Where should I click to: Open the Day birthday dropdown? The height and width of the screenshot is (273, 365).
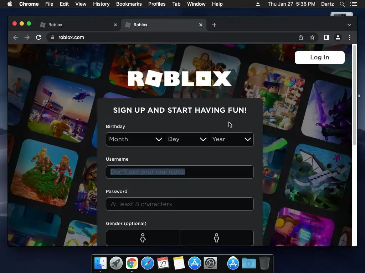pyautogui.click(x=187, y=139)
